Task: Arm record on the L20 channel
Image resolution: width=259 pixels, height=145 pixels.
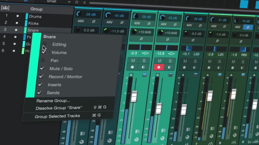Action: pos(209,68)
